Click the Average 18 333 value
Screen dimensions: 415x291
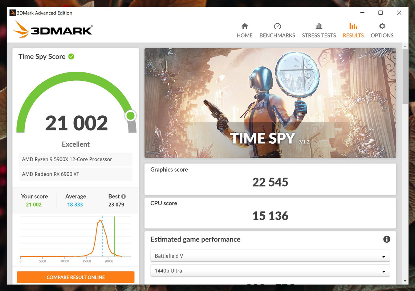(x=75, y=204)
